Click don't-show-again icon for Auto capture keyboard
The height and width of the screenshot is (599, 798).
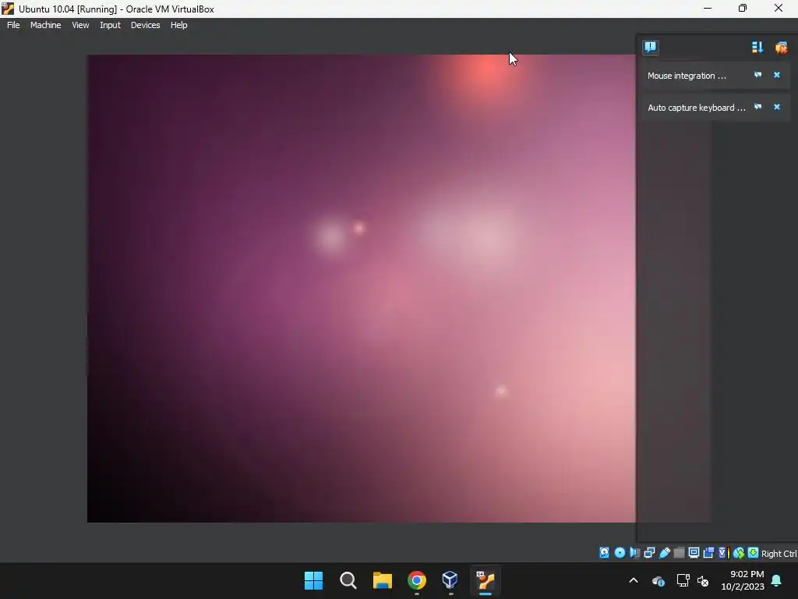pos(757,107)
